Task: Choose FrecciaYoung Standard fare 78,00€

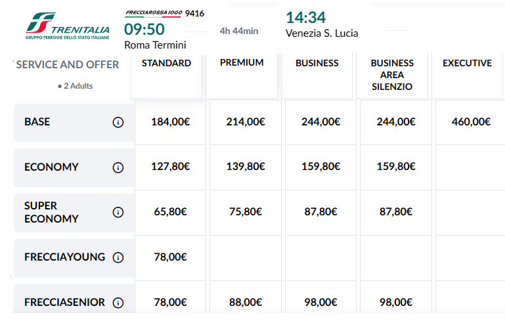Action: point(170,257)
